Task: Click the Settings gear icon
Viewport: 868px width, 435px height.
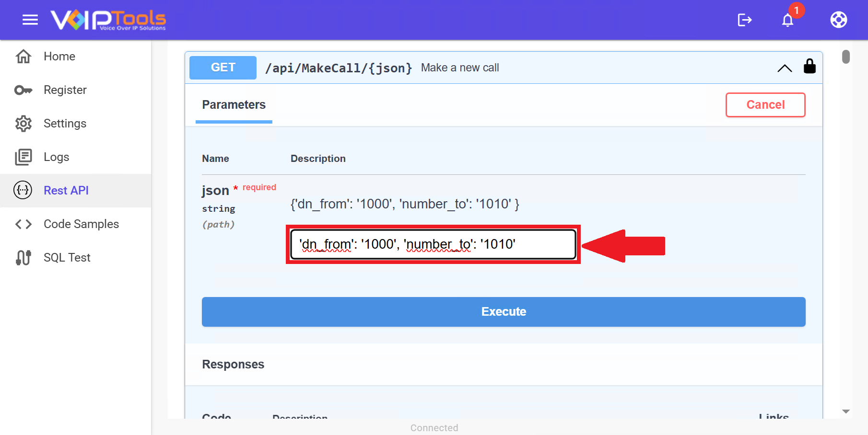Action: point(23,124)
